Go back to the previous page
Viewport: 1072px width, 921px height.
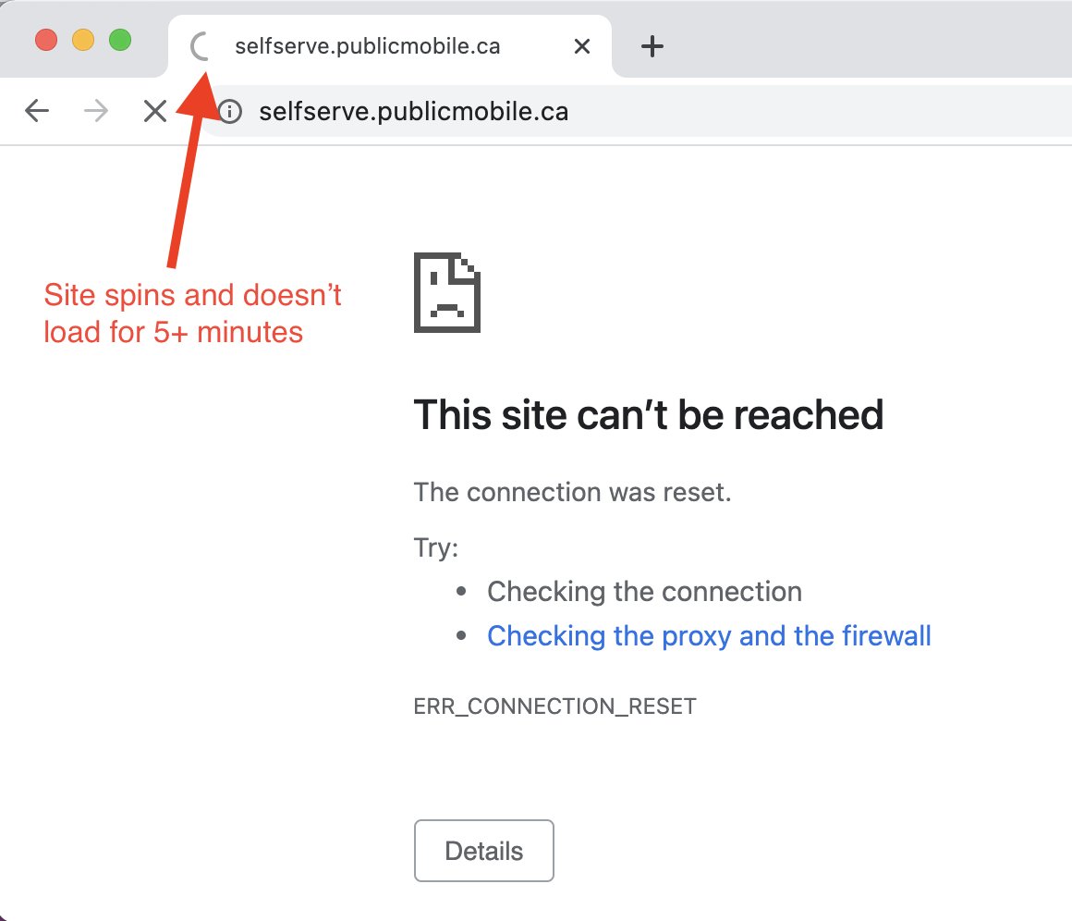click(37, 112)
